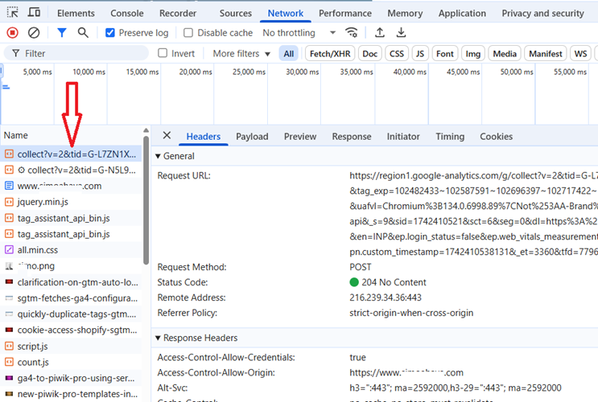Click the request list scrollbar
Screen dimensions: 598x402
click(x=146, y=200)
